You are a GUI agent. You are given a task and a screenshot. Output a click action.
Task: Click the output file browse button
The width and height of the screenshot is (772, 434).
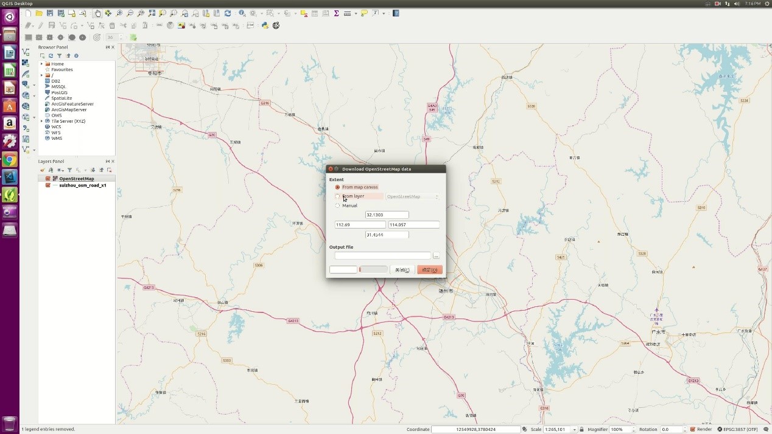[436, 256]
